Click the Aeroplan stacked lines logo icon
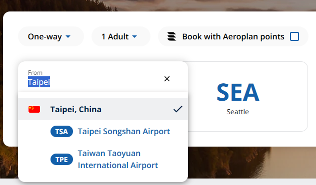The height and width of the screenshot is (185, 316). pyautogui.click(x=171, y=36)
